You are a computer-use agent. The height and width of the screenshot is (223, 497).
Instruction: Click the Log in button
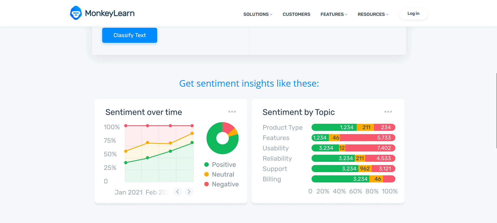pos(413,13)
